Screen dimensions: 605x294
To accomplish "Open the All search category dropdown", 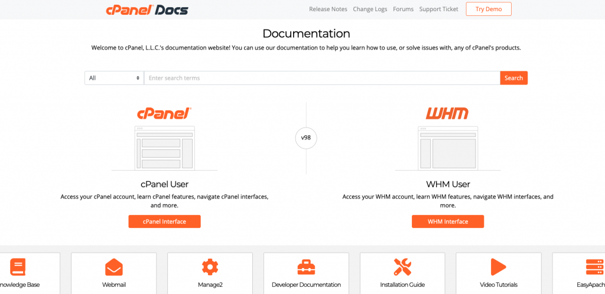I will tap(114, 78).
